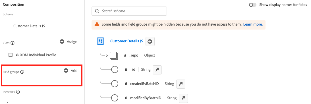The image size is (311, 104).
Task: Click the modifiedByBatchID circle node
Action: pos(115,98)
